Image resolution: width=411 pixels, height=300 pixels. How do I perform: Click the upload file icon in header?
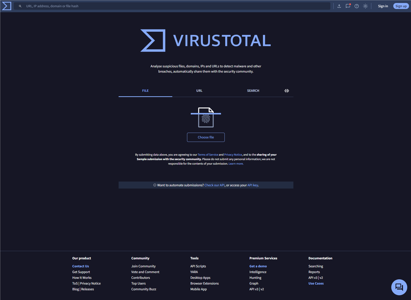[x=339, y=6]
